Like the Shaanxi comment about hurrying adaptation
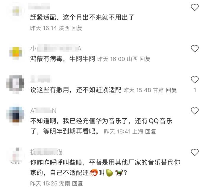Viewport: 207px width, 192px height. (195, 7)
